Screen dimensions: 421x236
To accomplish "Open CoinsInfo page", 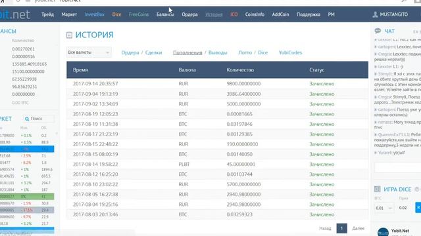I will 255,14.
